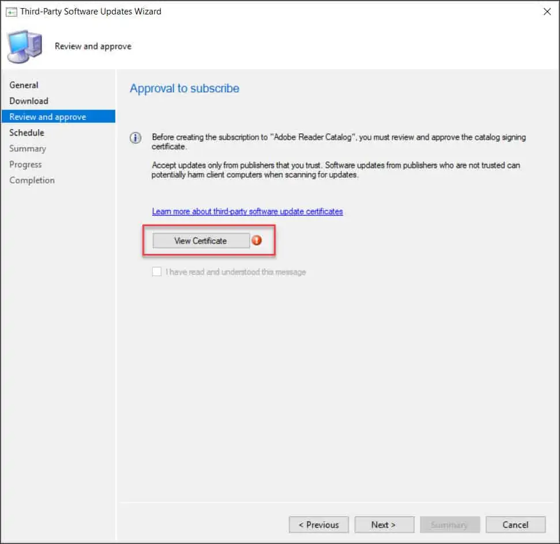Click the blue information icon
Screen dimensions: 560x544
[x=136, y=137]
